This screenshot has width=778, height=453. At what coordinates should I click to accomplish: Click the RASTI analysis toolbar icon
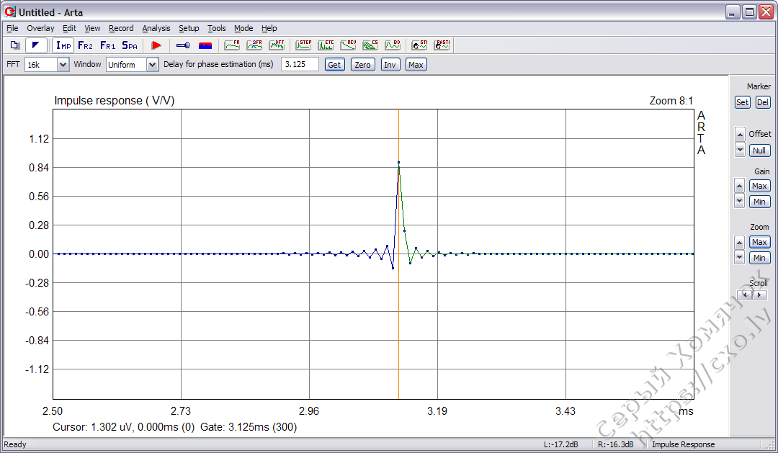click(x=442, y=45)
